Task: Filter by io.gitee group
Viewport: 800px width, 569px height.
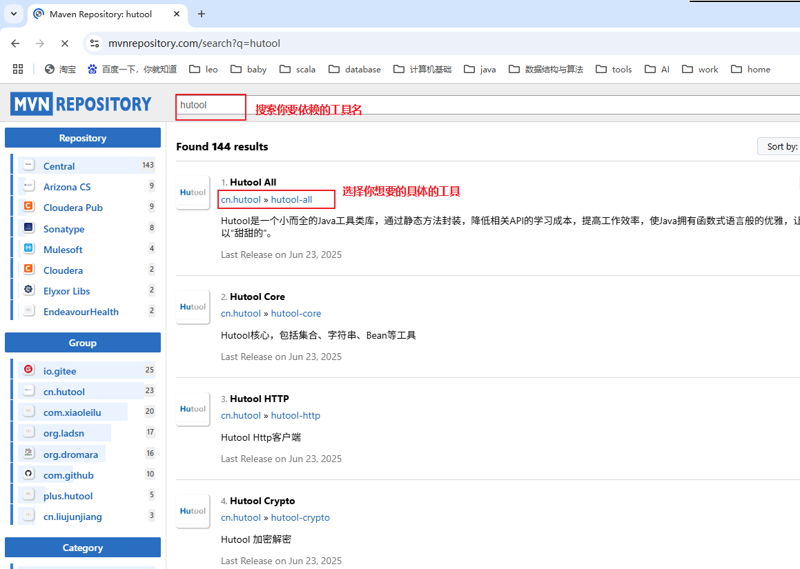Action: [x=59, y=371]
